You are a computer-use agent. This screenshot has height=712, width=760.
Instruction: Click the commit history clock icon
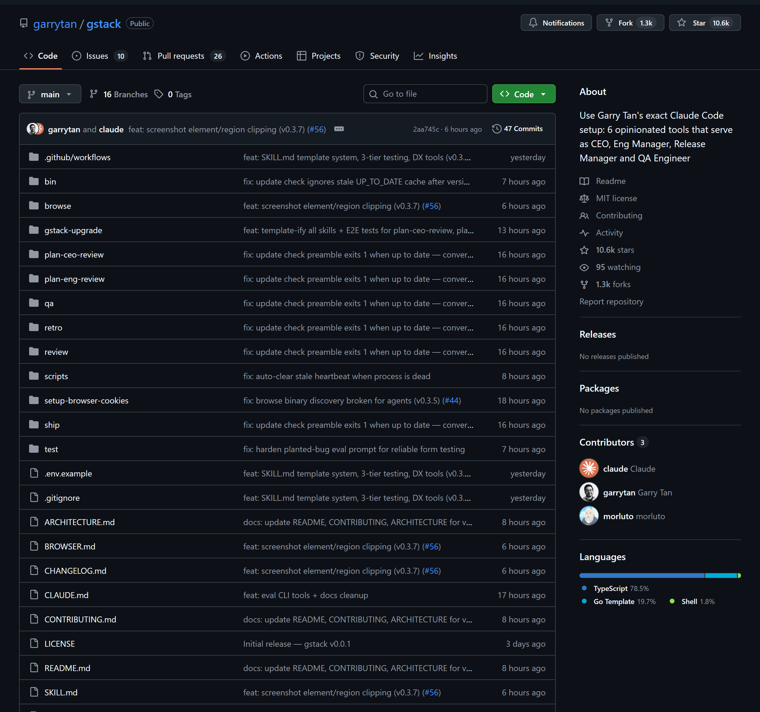(496, 129)
